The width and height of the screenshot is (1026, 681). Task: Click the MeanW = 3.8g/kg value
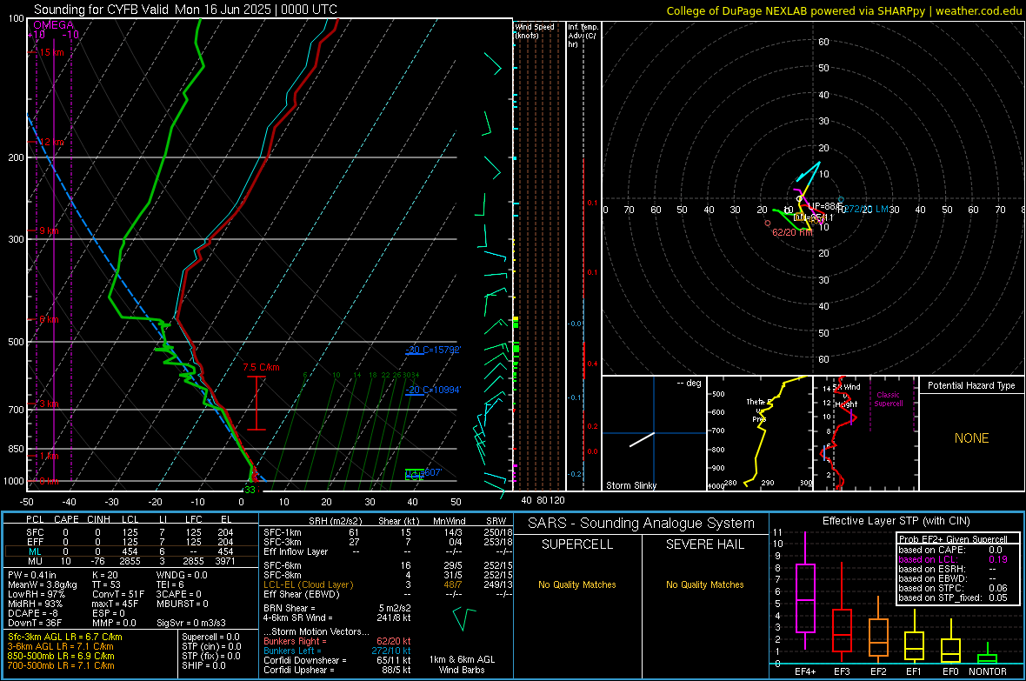(43, 584)
